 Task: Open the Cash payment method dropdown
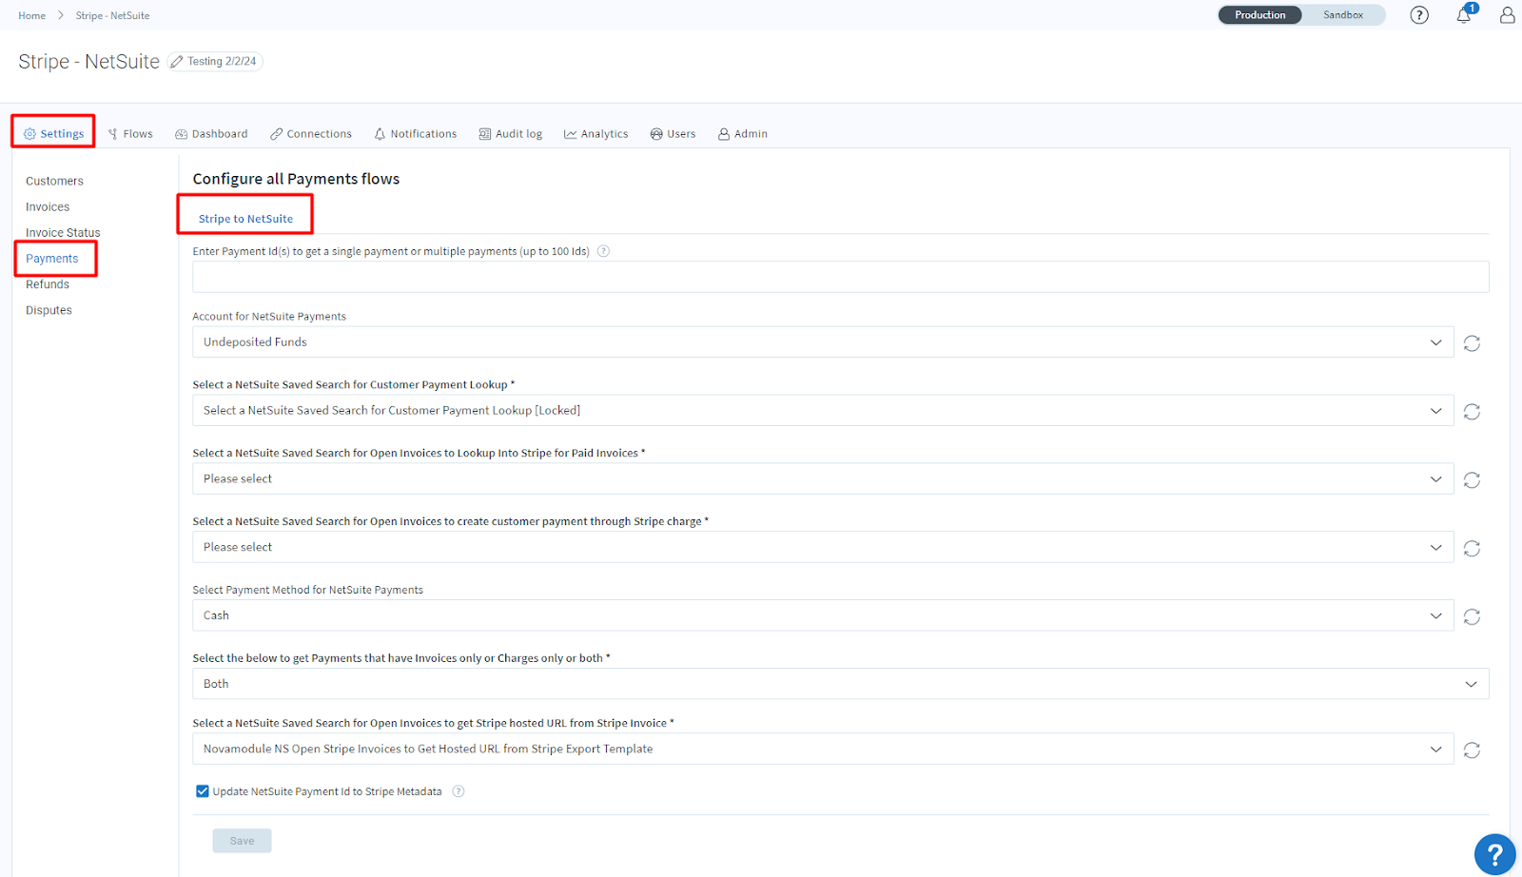tap(823, 616)
